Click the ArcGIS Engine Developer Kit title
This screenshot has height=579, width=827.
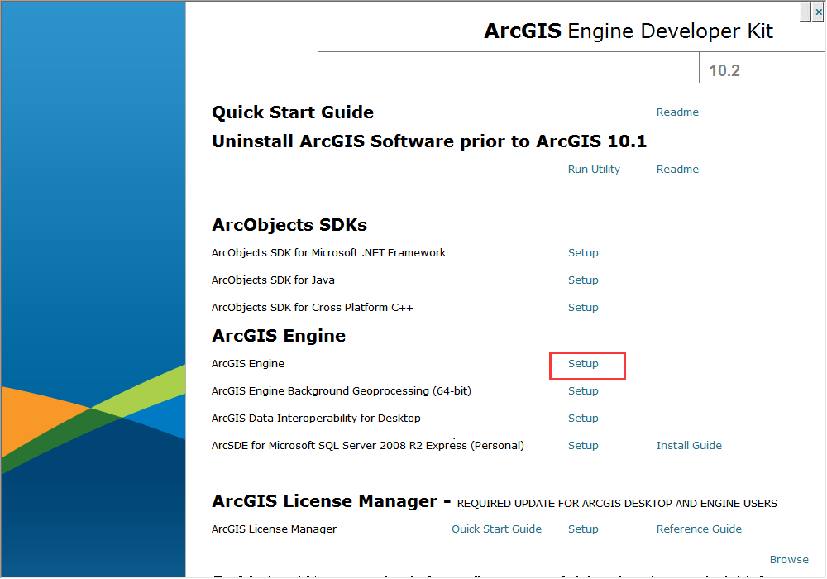click(x=629, y=31)
